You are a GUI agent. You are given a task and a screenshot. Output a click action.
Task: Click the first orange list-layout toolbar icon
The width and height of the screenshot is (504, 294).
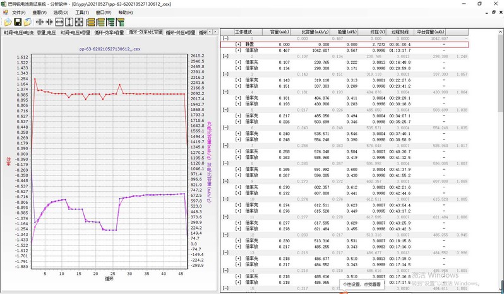[91, 22]
